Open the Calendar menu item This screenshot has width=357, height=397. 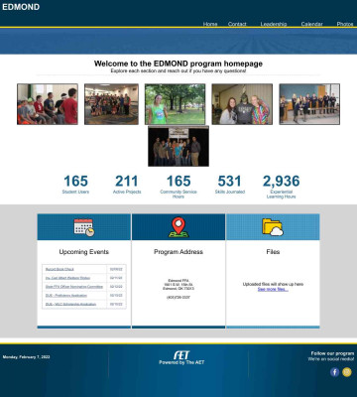coord(311,24)
